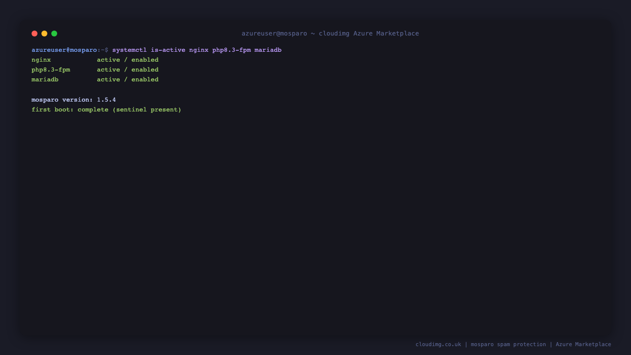631x355 pixels.
Task: Click the php8.3-fpm service name
Action: (51, 70)
